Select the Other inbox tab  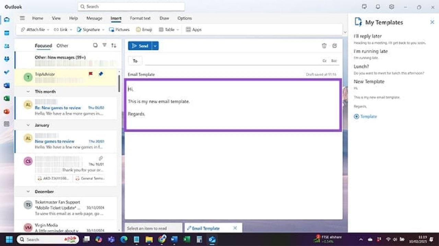(x=62, y=45)
